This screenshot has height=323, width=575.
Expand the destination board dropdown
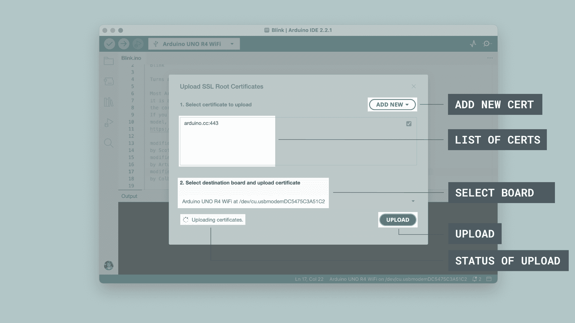[x=413, y=201]
